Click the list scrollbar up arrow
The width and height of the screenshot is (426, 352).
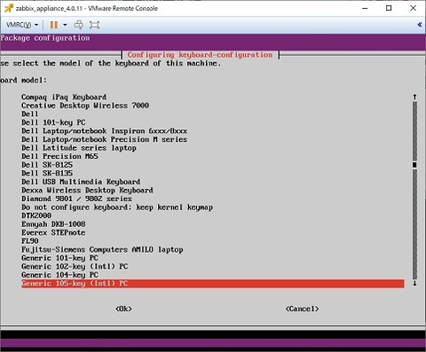coord(414,97)
